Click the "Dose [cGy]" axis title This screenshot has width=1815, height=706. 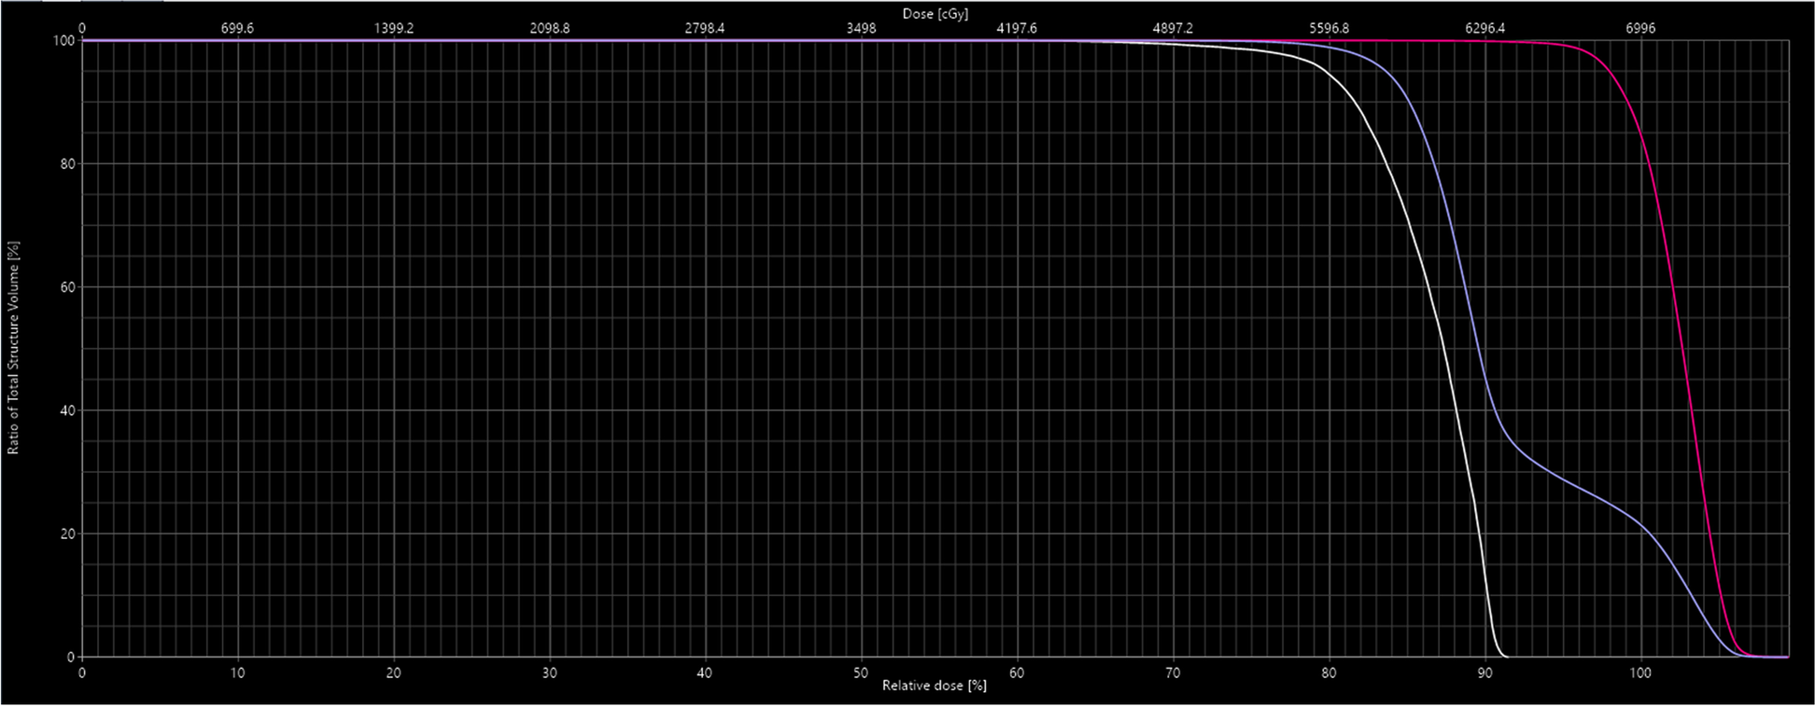936,14
